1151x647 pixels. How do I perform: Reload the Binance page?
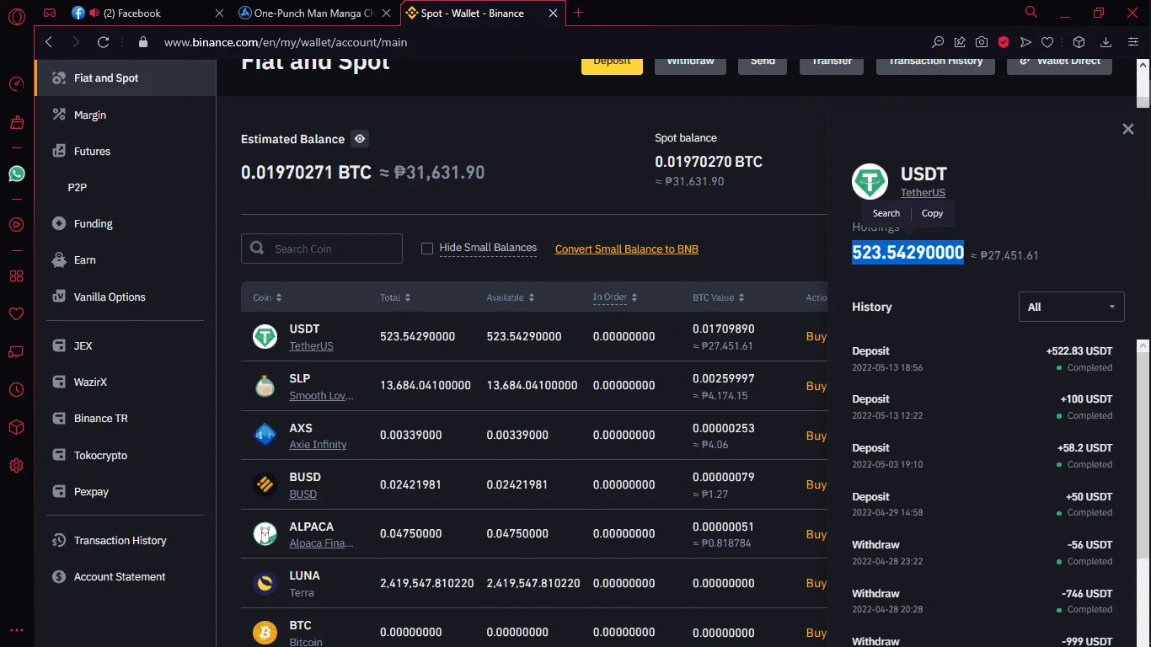[103, 42]
